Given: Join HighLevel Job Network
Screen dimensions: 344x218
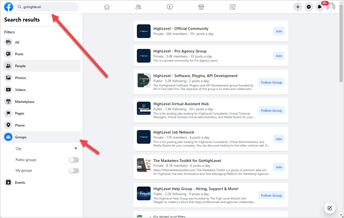Looking at the screenshot, I should (278, 139).
